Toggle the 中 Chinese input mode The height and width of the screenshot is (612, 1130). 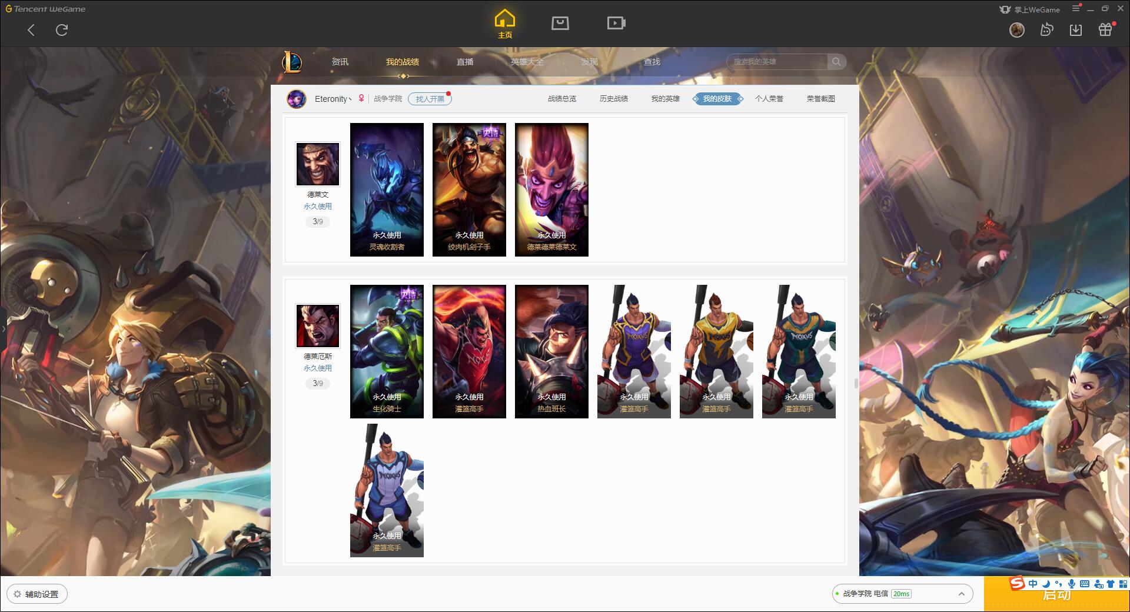coord(1033,584)
